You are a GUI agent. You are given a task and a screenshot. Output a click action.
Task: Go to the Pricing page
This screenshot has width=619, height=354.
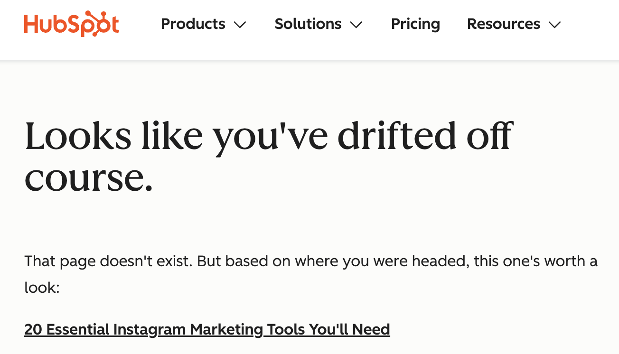415,24
